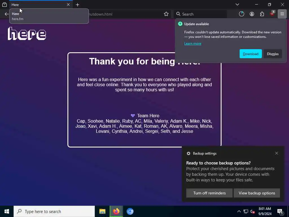Select the here.fm tab tooltip text
289x217 pixels.
coord(17,19)
